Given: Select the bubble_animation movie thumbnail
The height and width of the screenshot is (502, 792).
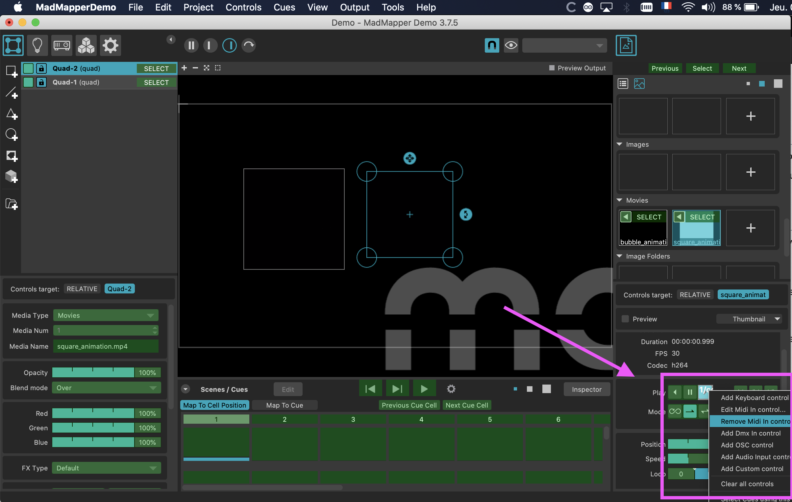Looking at the screenshot, I should 643,228.
